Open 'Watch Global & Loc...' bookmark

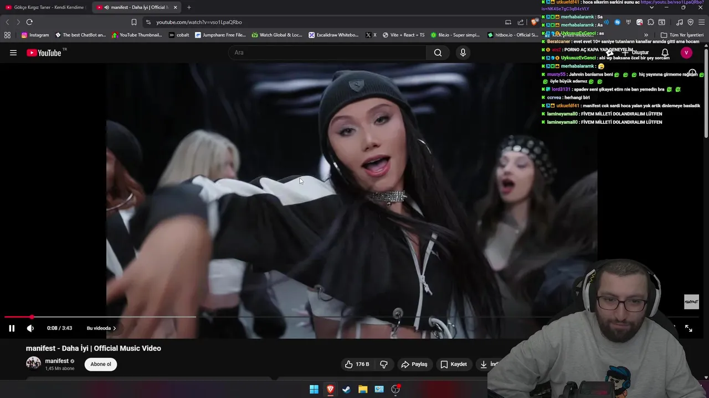click(x=277, y=35)
